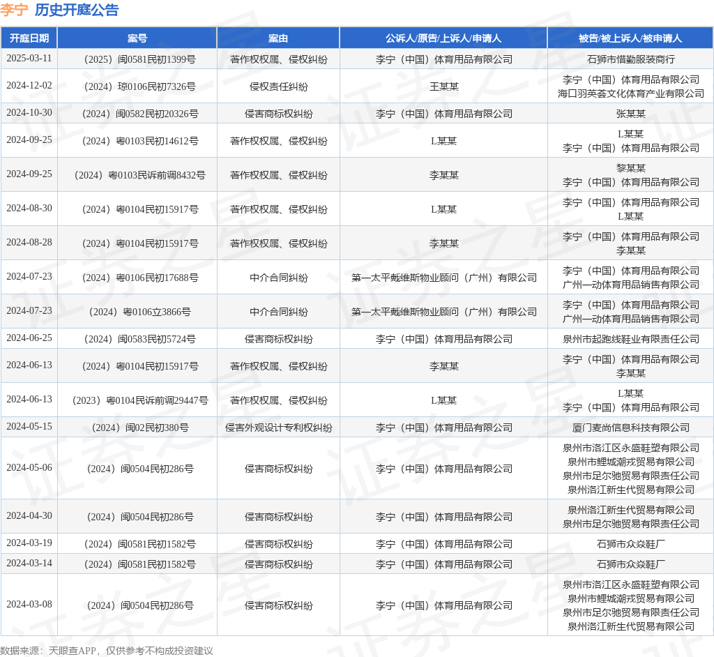Select the date 2024-06-25
Image resolution: width=714 pixels, height=657 pixels.
29,338
